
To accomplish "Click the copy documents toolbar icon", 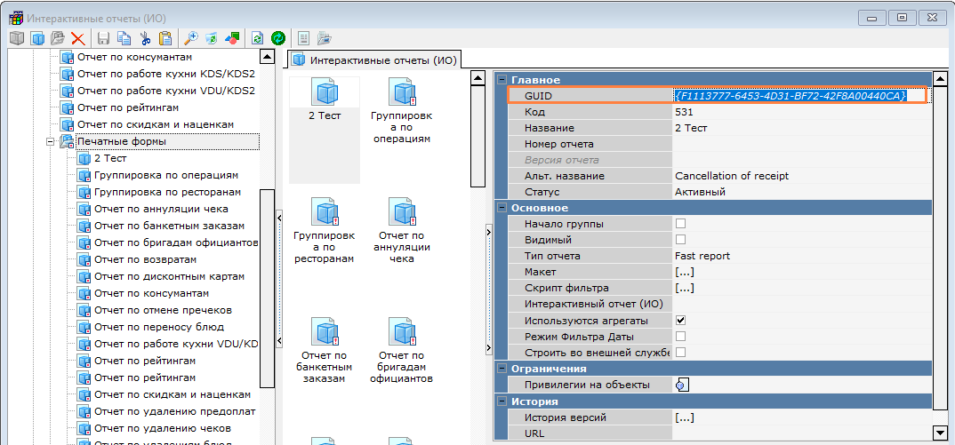I will click(124, 38).
